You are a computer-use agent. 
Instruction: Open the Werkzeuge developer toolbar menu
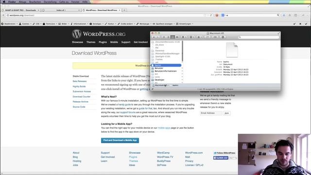(144, 24)
